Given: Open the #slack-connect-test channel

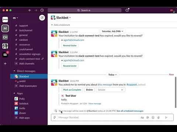Looking at the screenshot, I should click(x=29, y=59).
